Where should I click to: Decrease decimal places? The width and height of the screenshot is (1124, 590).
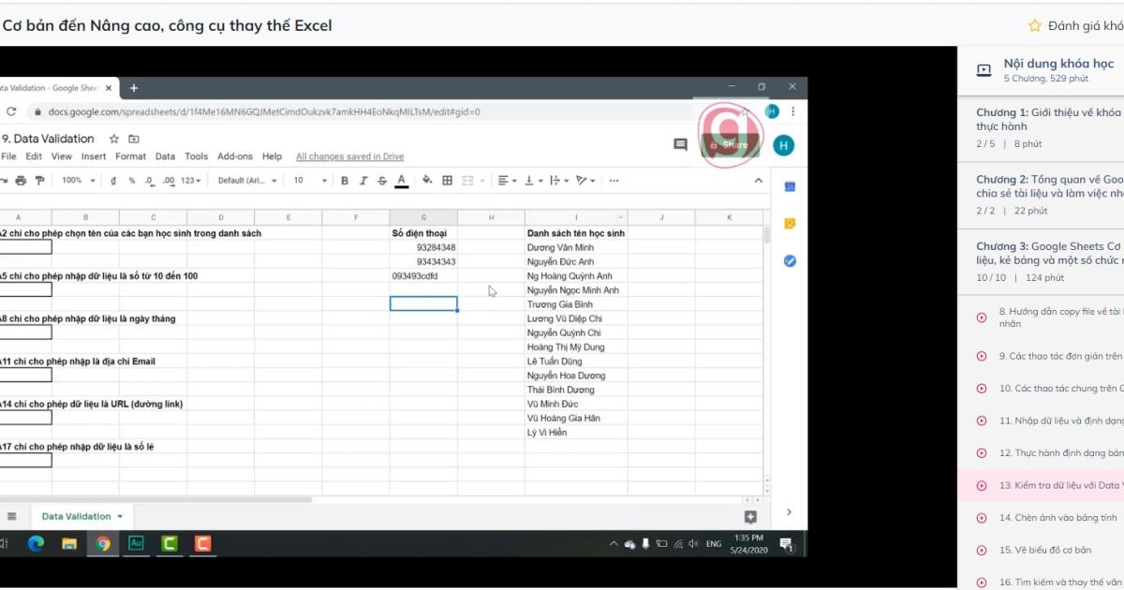click(149, 181)
